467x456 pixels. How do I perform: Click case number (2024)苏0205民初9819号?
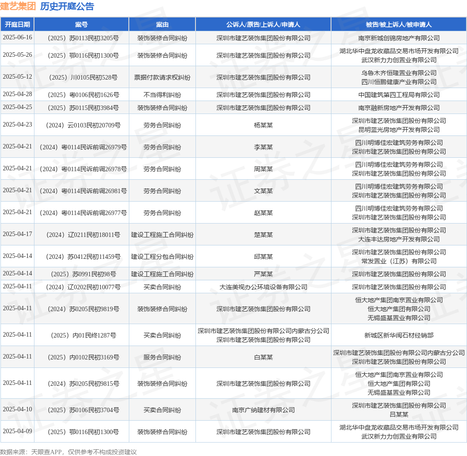pyautogui.click(x=83, y=309)
